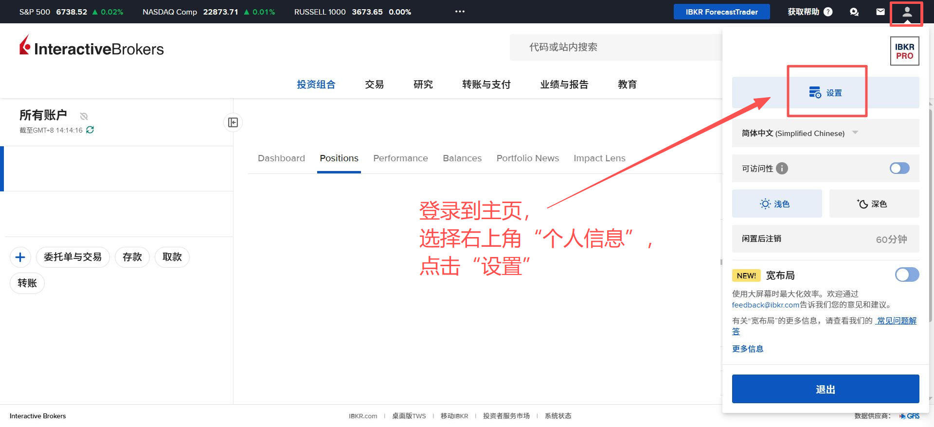The image size is (934, 427).
Task: Enable the 宽布局 wide layout toggle
Action: point(907,275)
